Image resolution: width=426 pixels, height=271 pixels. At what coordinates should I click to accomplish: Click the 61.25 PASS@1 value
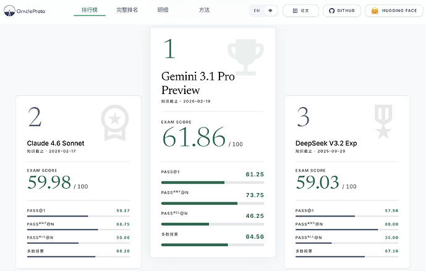pos(255,174)
